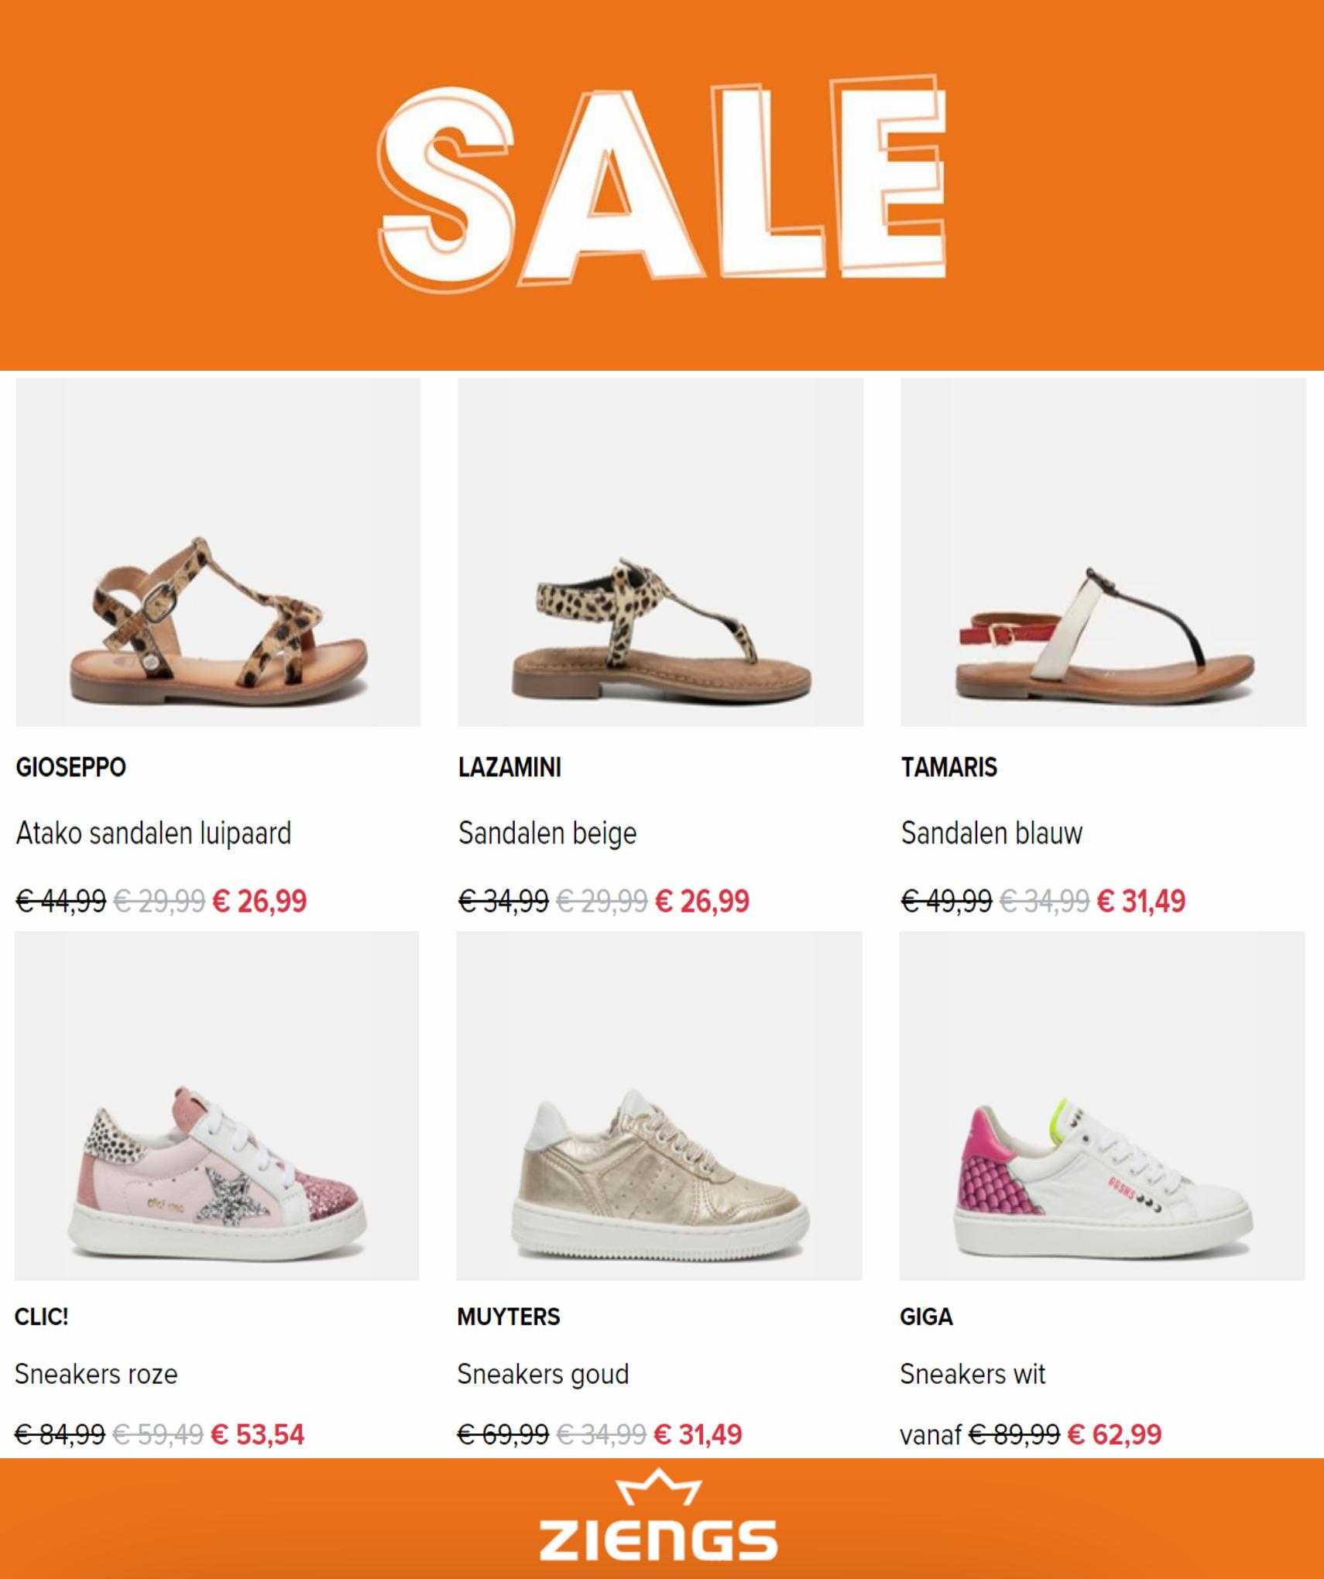
Task: Select the GIGA brand name
Action: (x=926, y=1317)
